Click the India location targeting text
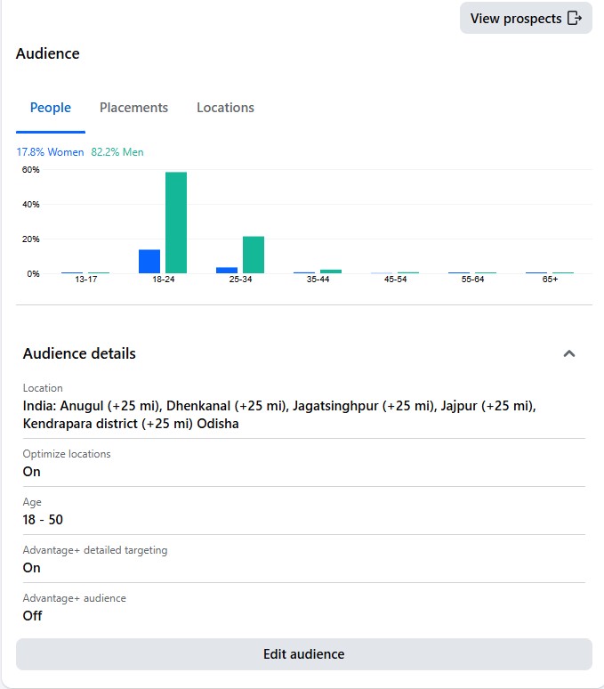 278,415
